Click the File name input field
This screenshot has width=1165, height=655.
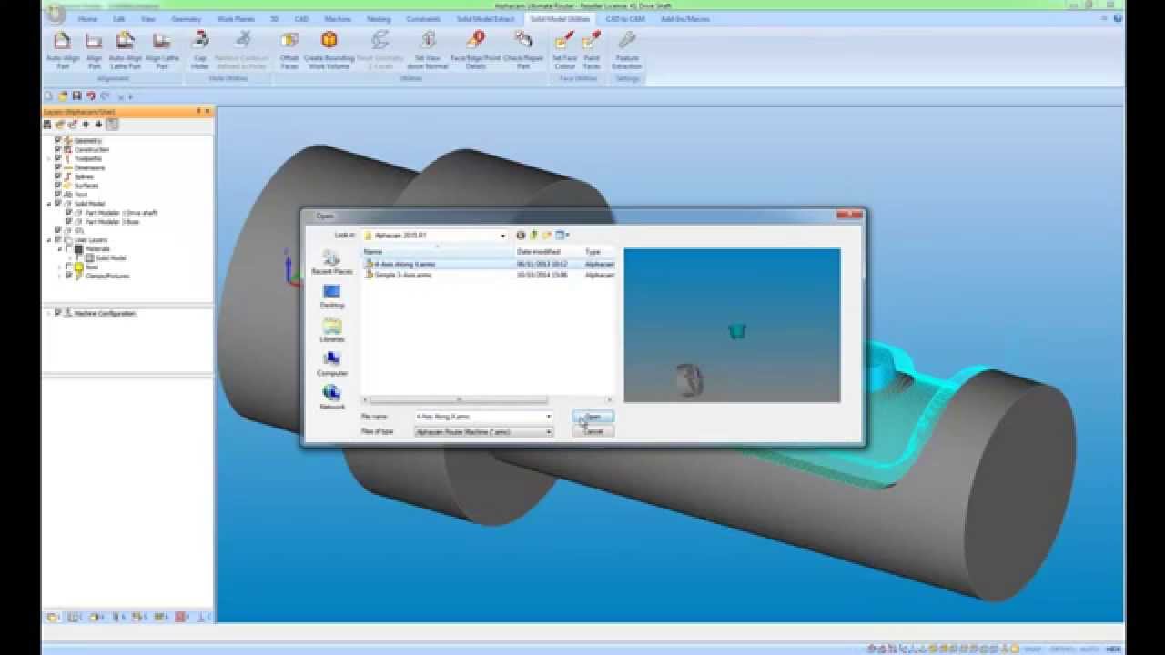(x=479, y=417)
